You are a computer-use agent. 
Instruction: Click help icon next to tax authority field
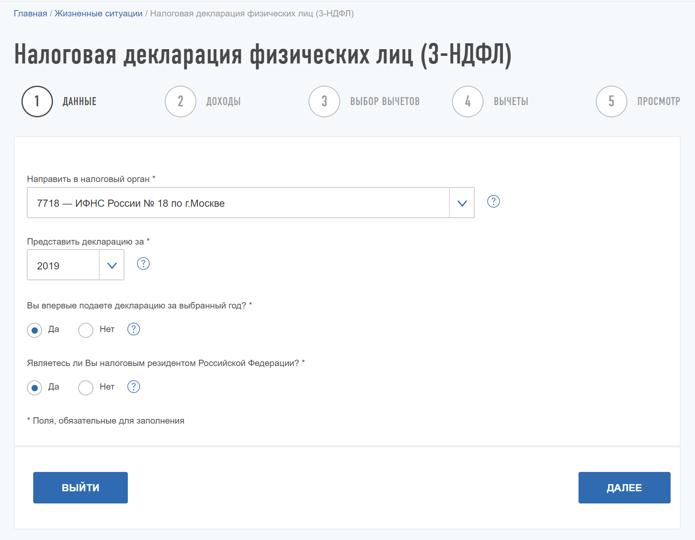tap(493, 202)
